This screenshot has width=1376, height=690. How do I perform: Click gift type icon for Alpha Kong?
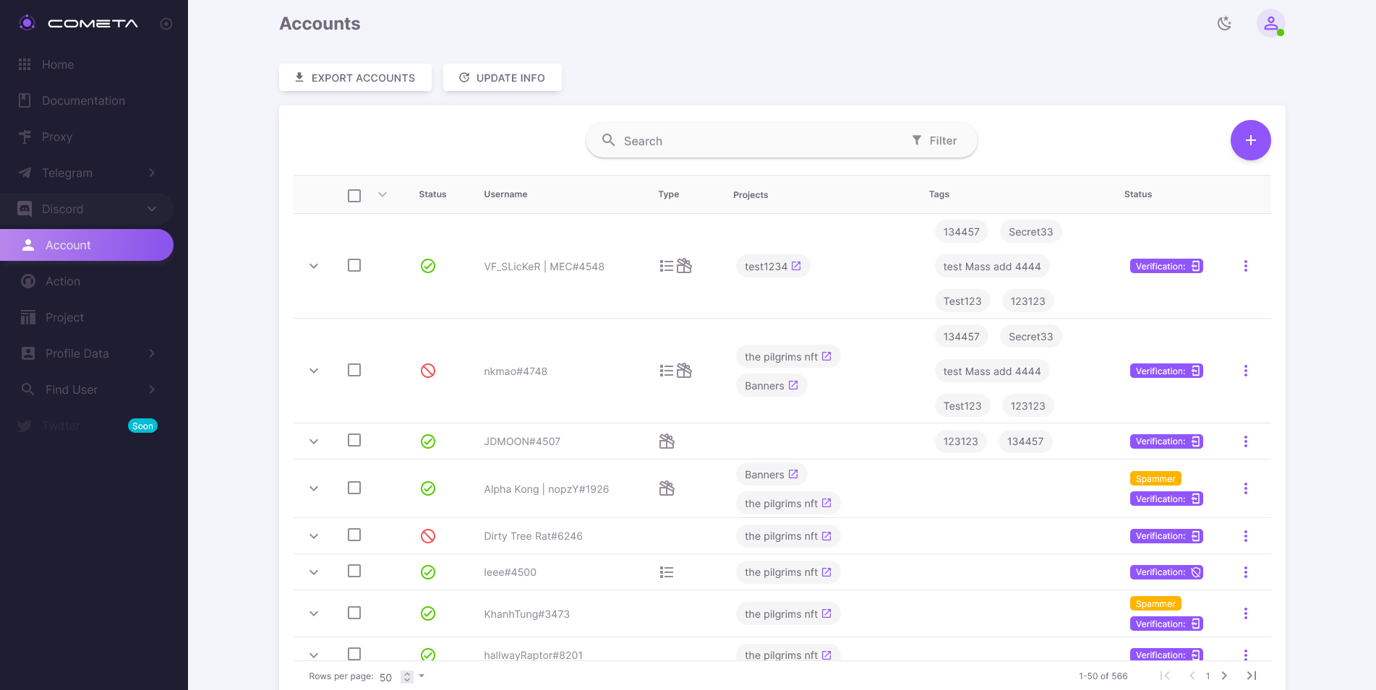click(667, 488)
